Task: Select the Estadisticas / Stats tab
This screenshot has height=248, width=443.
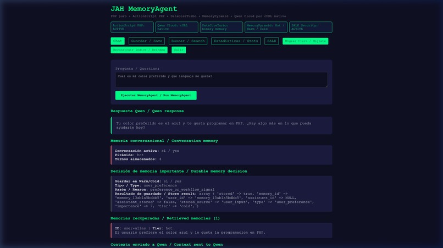Action: 236,41
